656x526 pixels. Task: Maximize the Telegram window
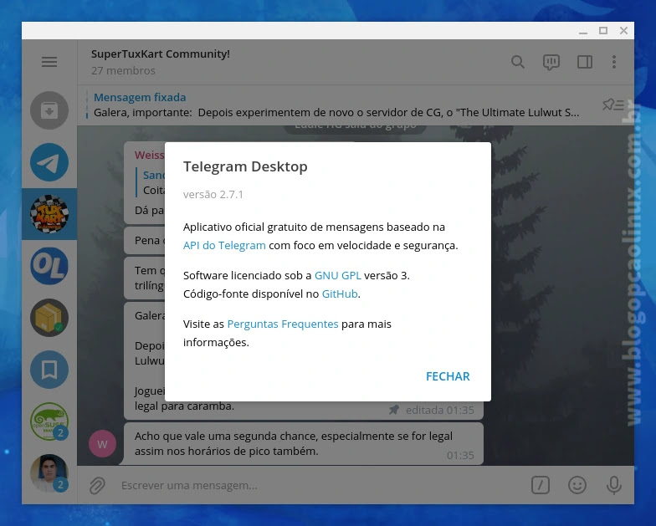[603, 30]
